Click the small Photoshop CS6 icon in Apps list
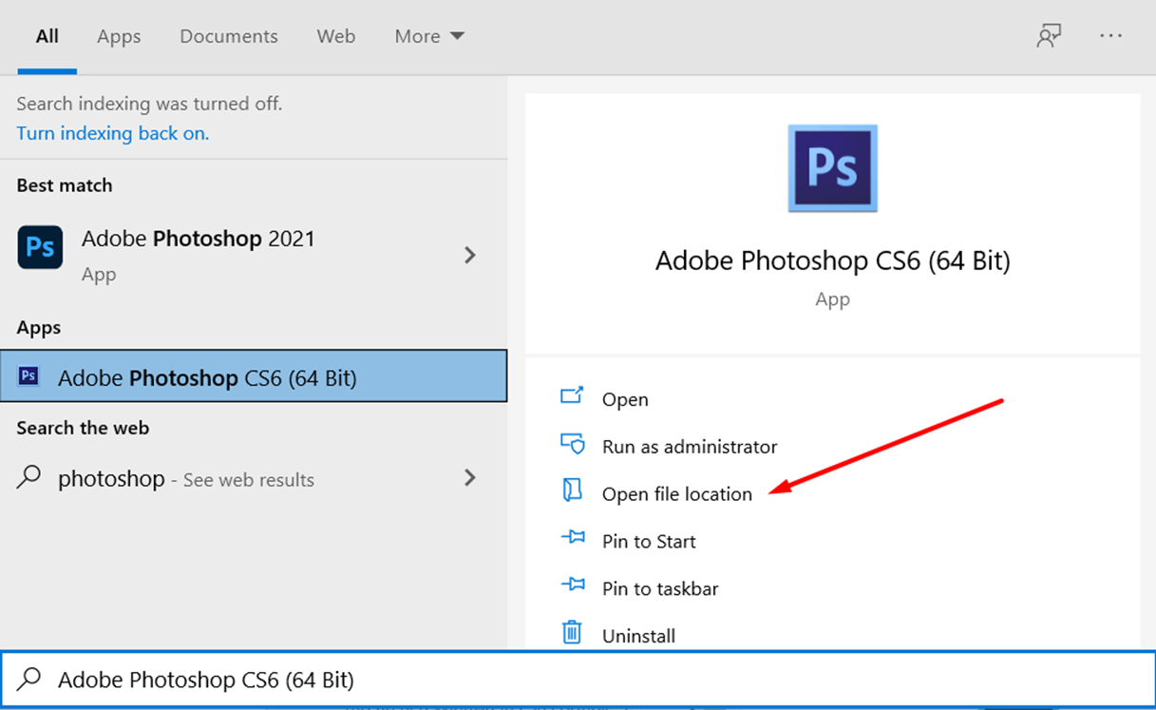Image resolution: width=1156 pixels, height=710 pixels. pyautogui.click(x=28, y=376)
